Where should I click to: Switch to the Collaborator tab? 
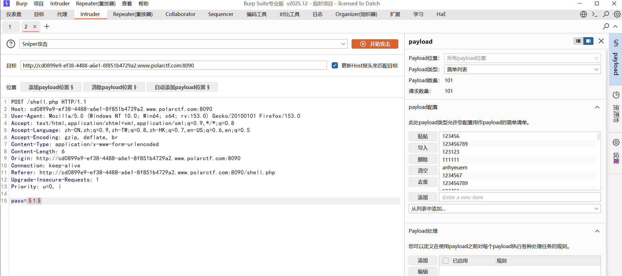coord(180,14)
